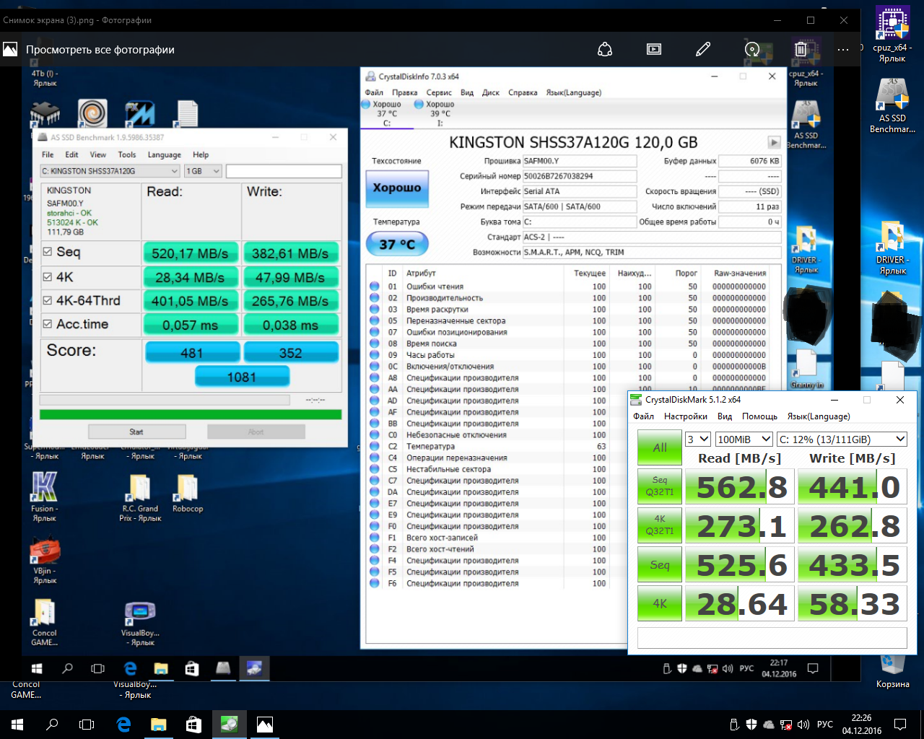
Task: Switch to drive I: tab showing 39 °C
Action: [x=440, y=114]
